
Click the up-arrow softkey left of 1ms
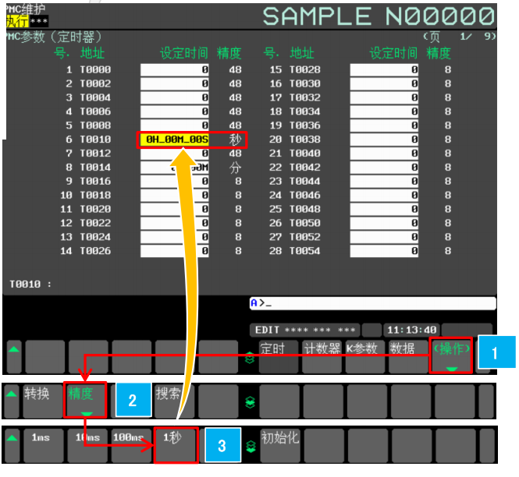12,445
